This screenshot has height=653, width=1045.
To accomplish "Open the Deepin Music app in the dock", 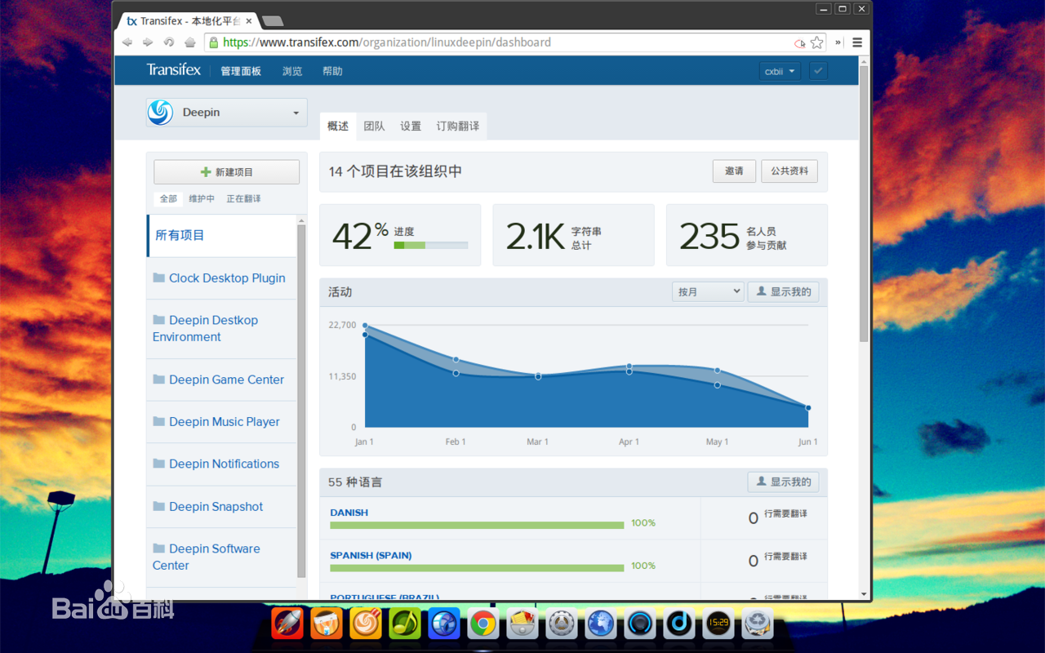I will [x=678, y=623].
